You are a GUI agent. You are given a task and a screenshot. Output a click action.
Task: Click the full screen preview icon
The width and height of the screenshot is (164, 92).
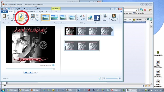coord(53,65)
